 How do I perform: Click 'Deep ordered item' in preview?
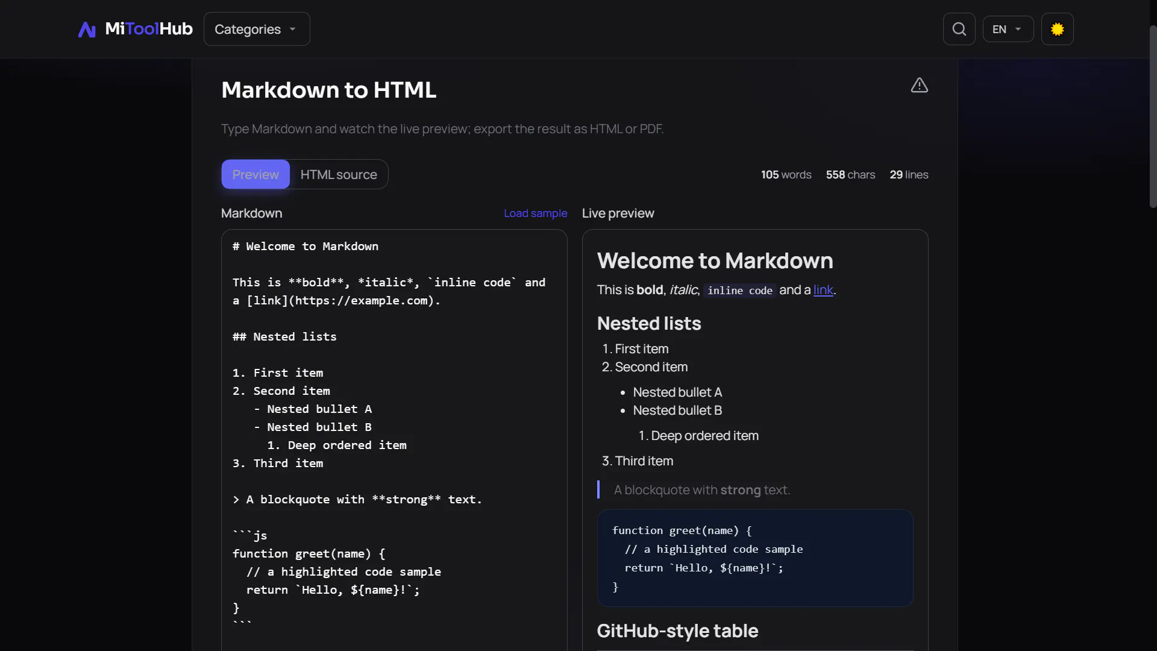(x=704, y=436)
